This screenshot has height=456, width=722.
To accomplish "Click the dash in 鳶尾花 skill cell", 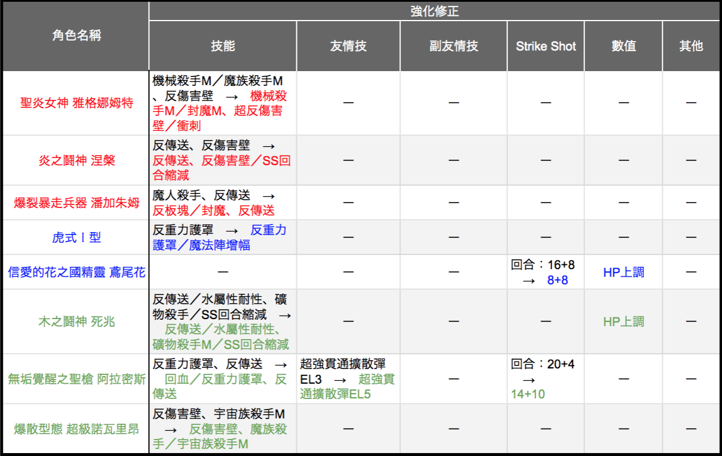I will (222, 272).
